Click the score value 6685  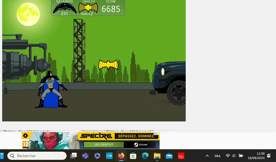click(111, 9)
